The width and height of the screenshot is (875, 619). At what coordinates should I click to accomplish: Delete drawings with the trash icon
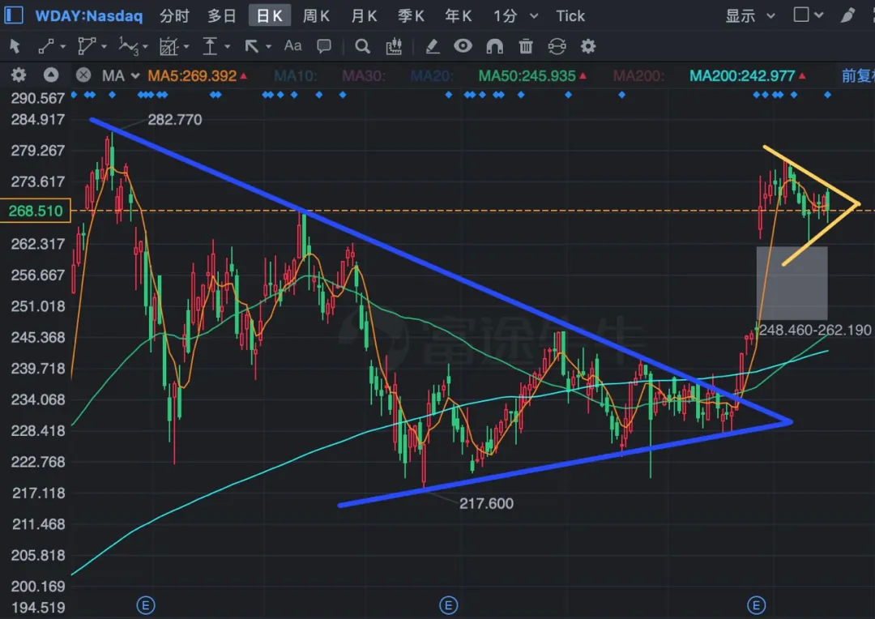point(526,46)
